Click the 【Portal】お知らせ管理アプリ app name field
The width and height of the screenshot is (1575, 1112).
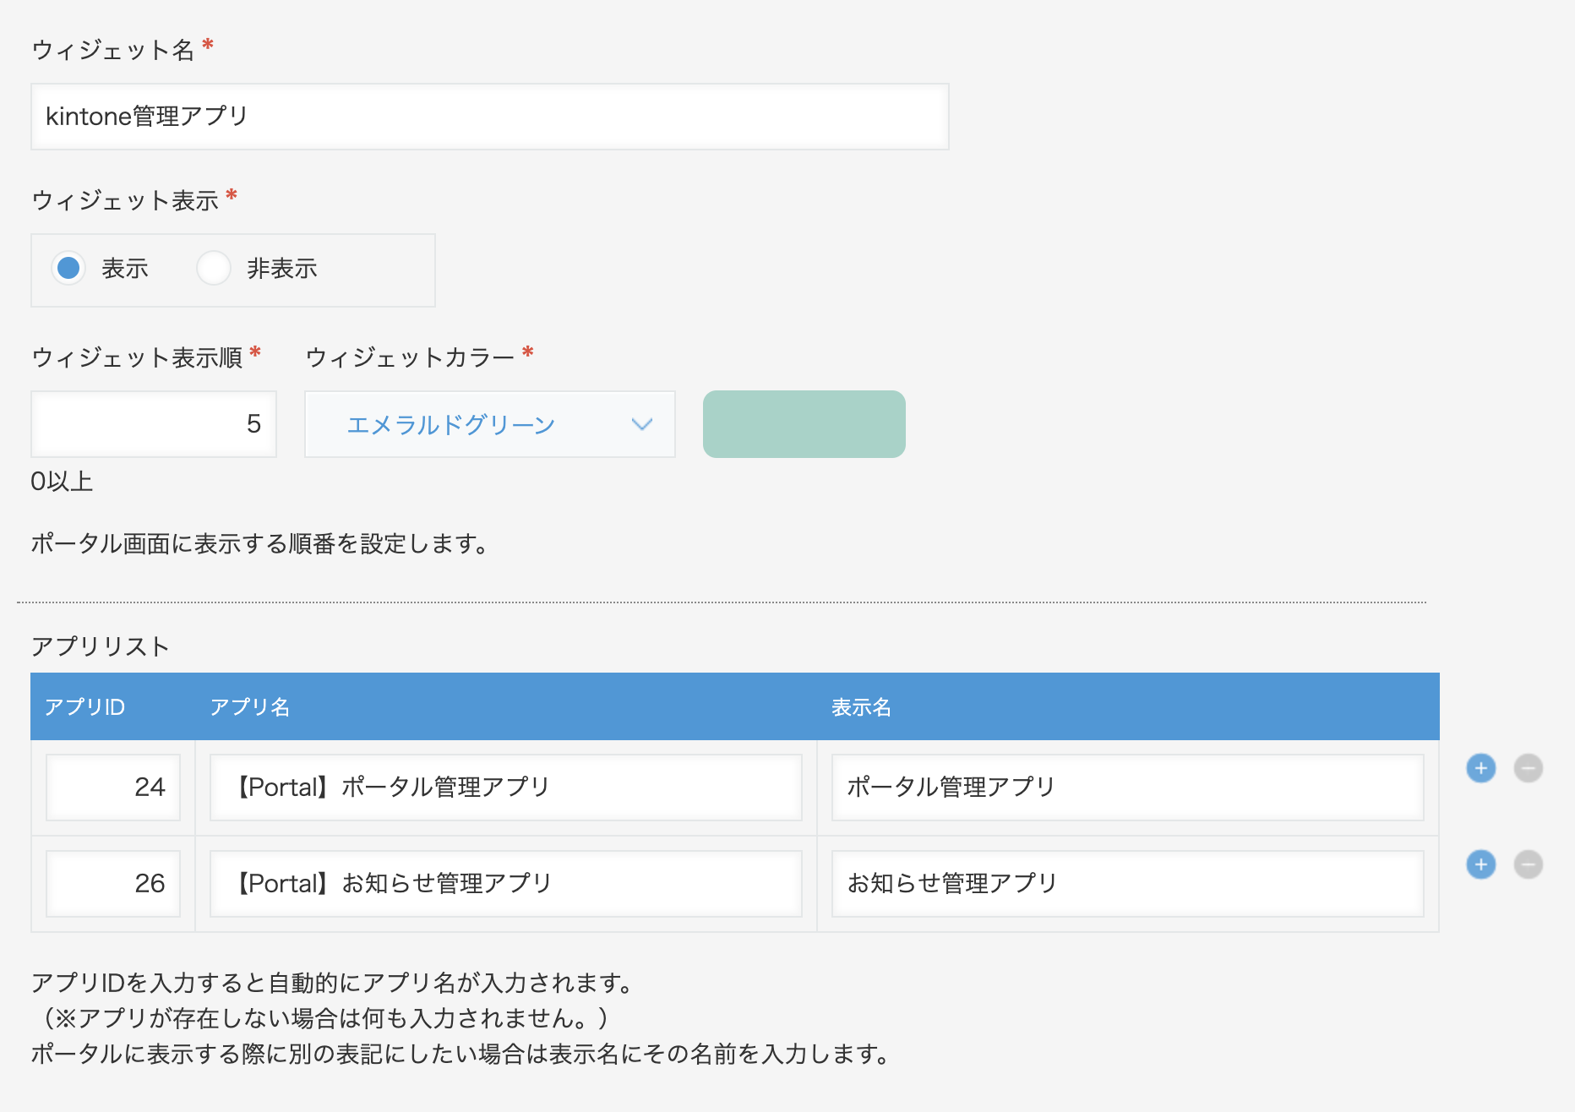click(505, 884)
